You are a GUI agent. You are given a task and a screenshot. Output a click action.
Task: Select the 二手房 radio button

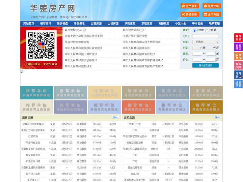tap(194, 31)
